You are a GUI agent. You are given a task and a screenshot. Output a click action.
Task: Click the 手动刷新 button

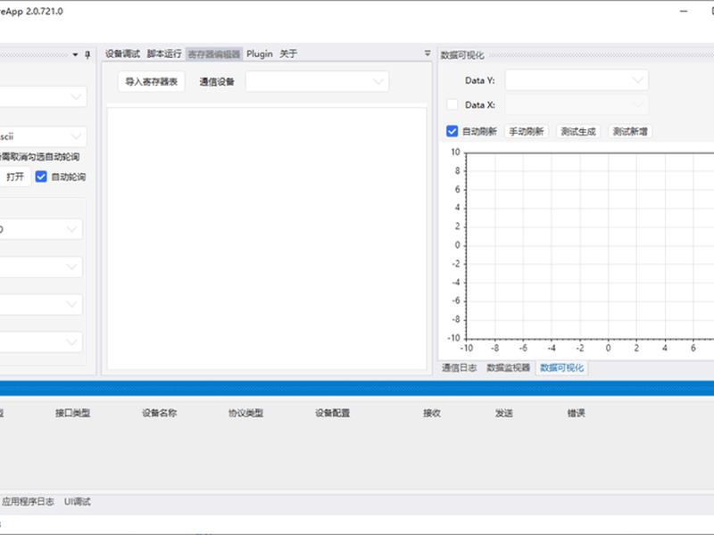pos(527,131)
